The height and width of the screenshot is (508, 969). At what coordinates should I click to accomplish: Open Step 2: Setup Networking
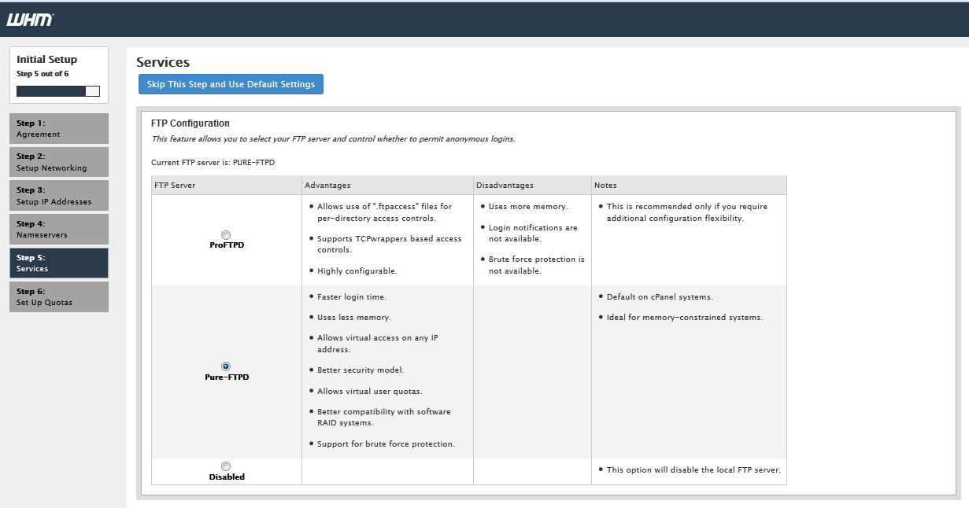pyautogui.click(x=59, y=162)
